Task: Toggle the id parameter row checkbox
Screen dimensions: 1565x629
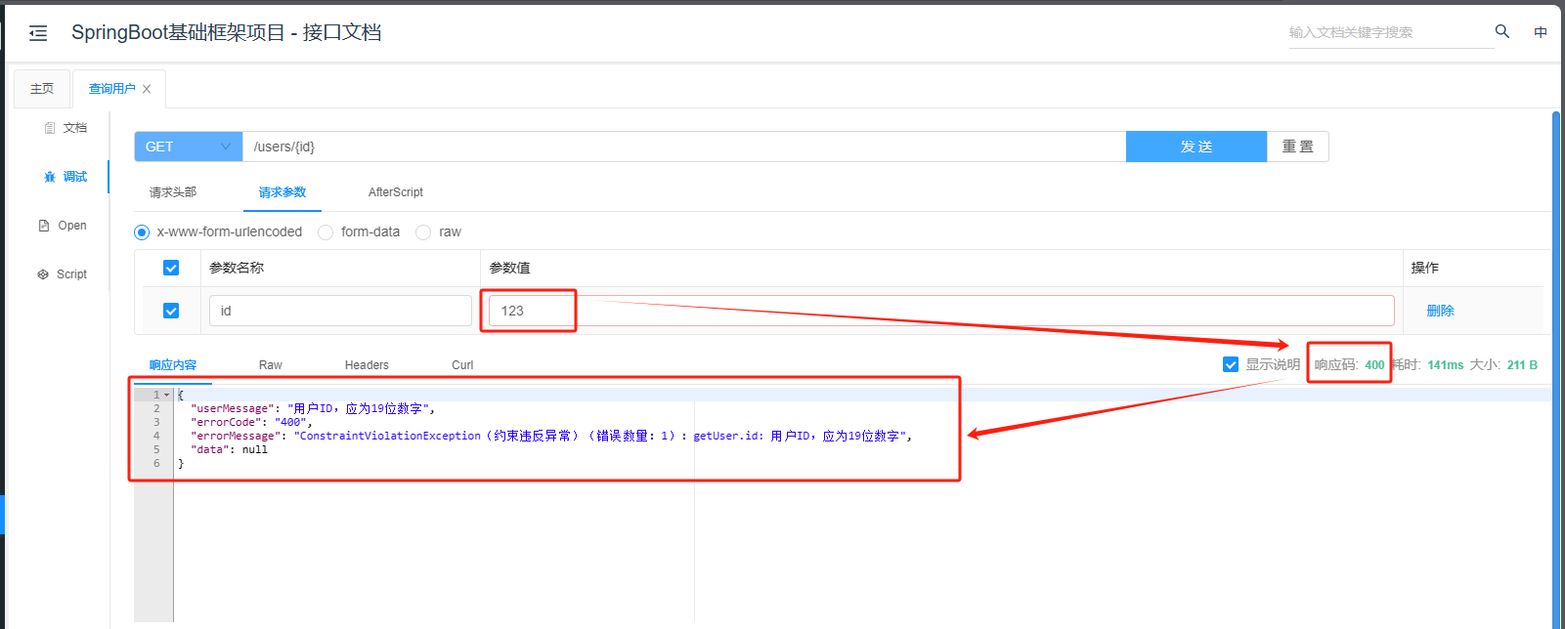Action: pyautogui.click(x=171, y=311)
